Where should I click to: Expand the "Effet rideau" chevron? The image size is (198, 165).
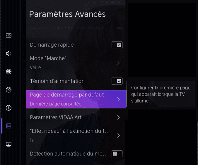[x=118, y=136]
